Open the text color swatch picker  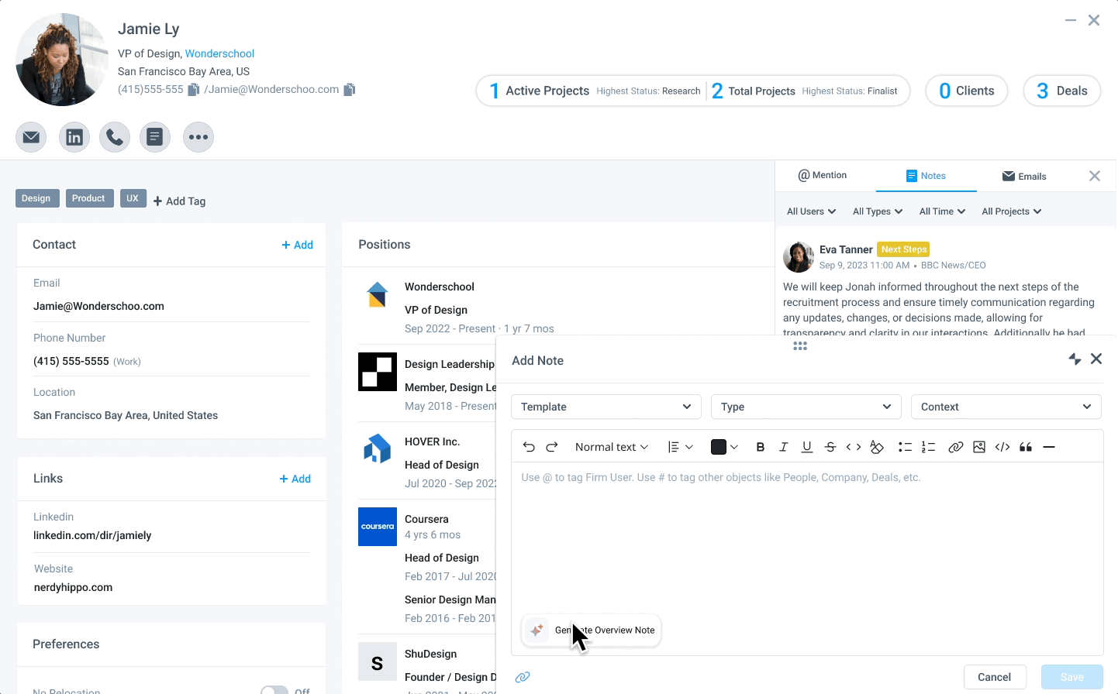point(724,447)
